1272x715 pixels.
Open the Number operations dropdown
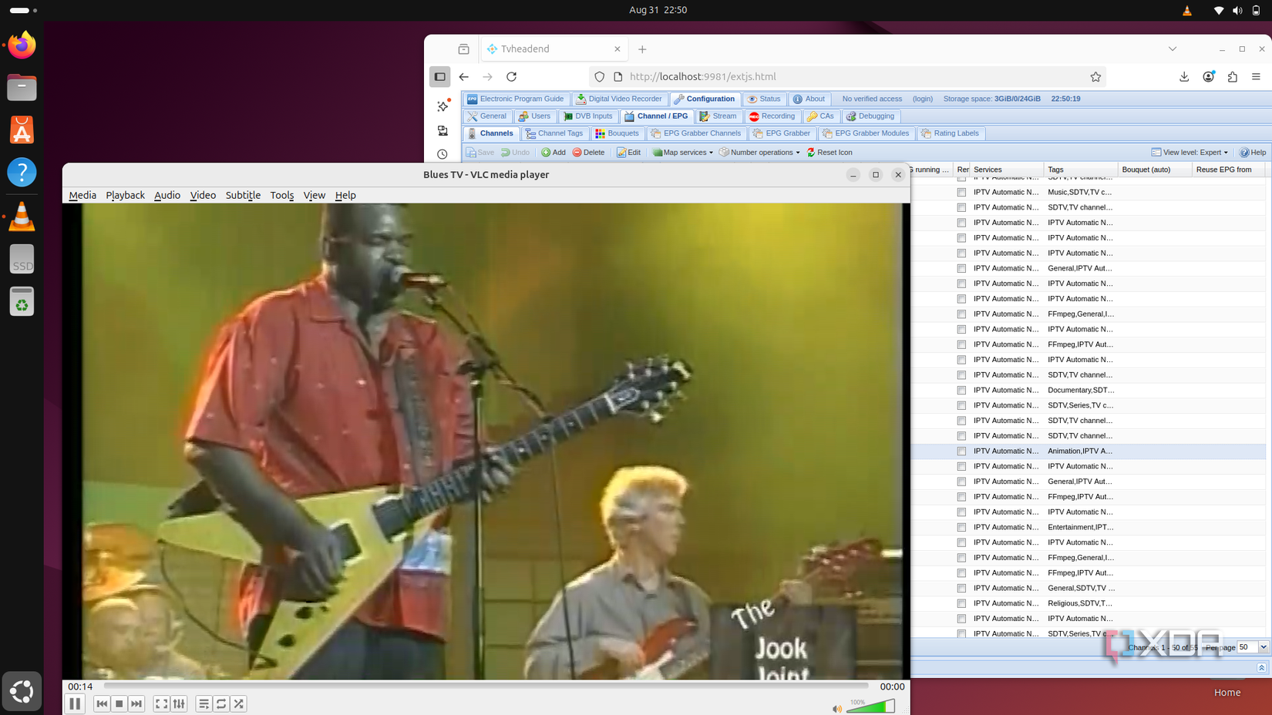point(760,153)
